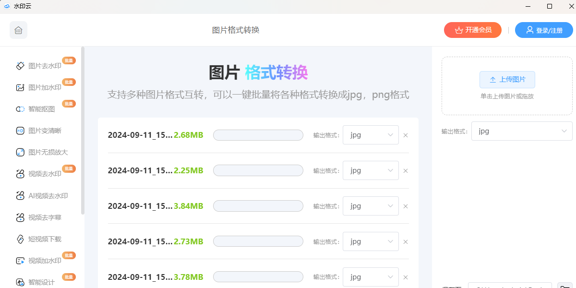
Task: Switch to 视频去字幕 in the sidebar
Action: [45, 217]
